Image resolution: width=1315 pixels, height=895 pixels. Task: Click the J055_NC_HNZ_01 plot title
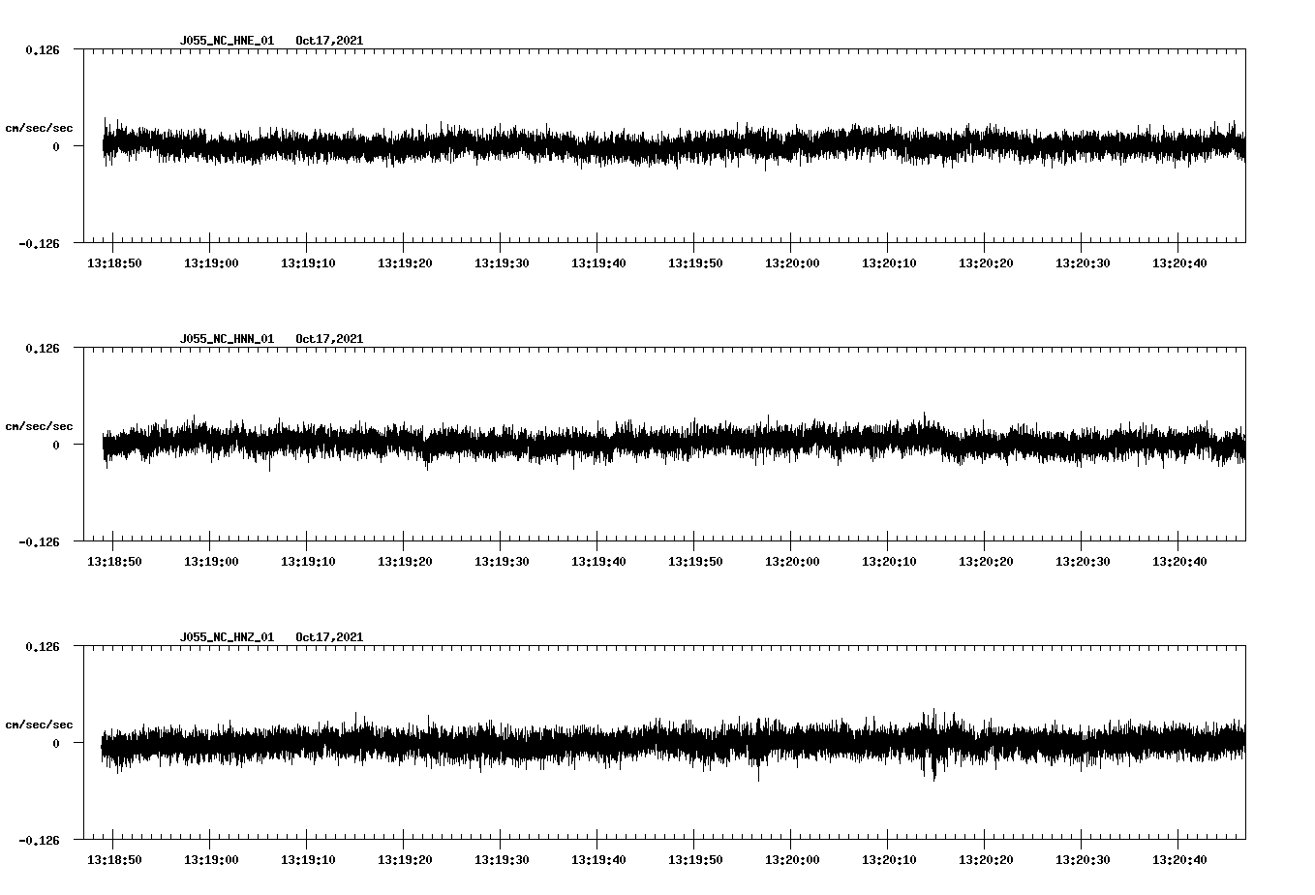pyautogui.click(x=227, y=637)
